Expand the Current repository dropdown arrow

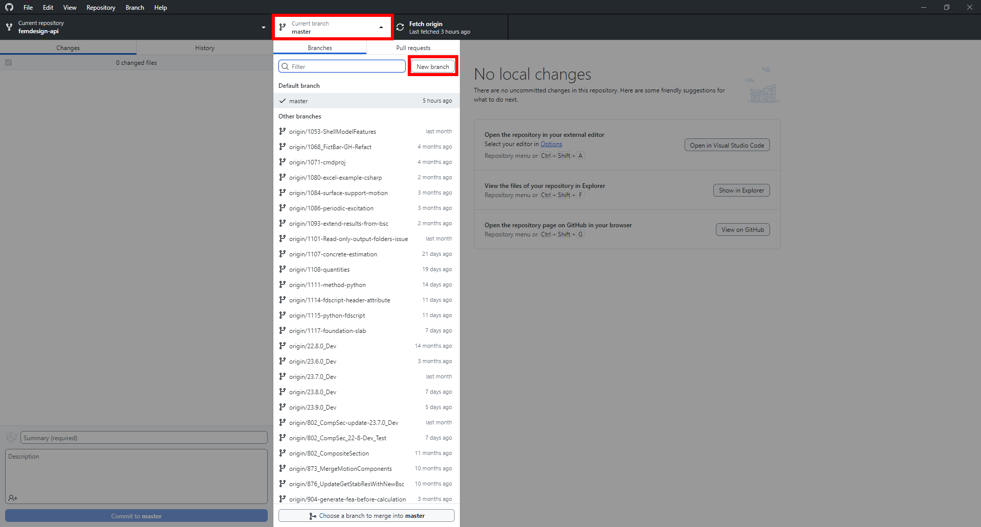click(264, 27)
